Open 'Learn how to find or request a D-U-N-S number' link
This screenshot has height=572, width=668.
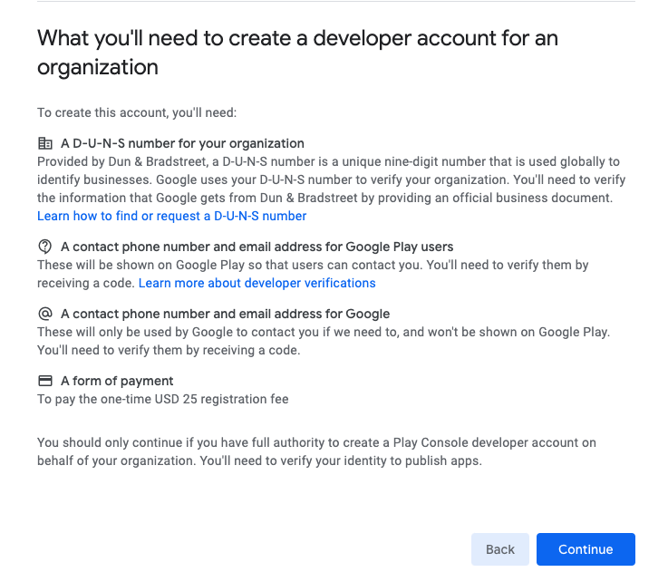tap(171, 216)
